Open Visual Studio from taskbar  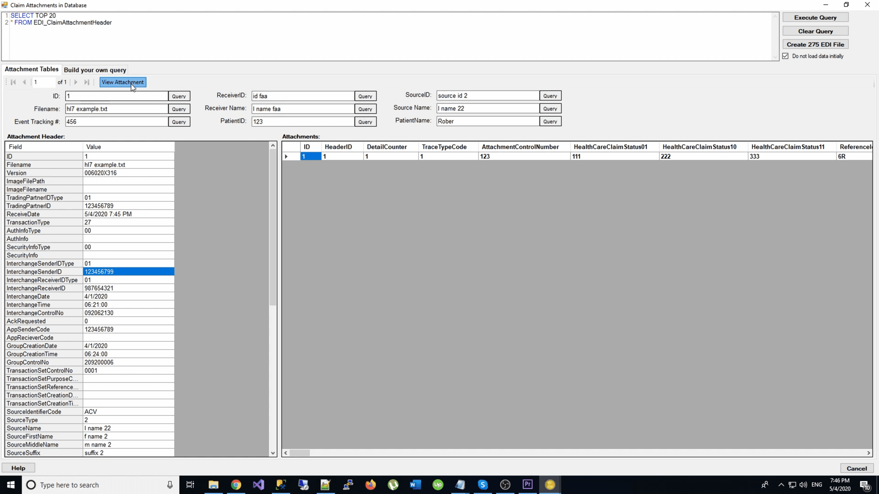click(258, 485)
